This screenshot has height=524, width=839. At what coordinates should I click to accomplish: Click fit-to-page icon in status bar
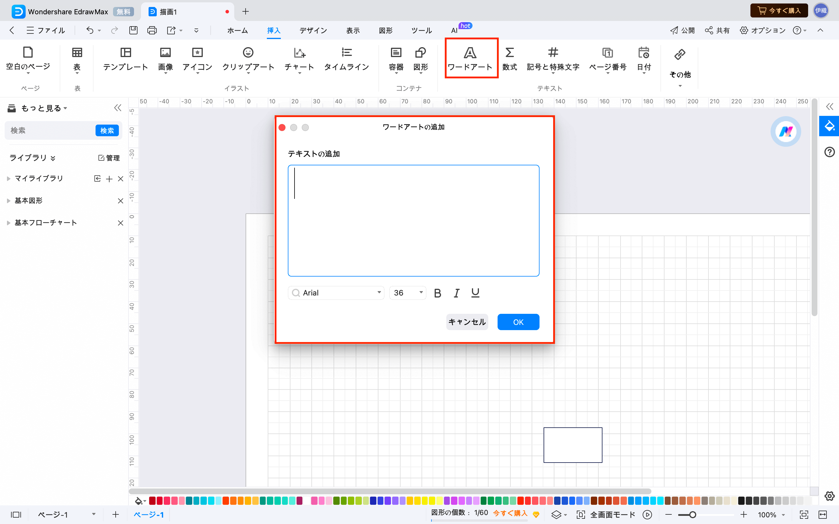pos(804,515)
